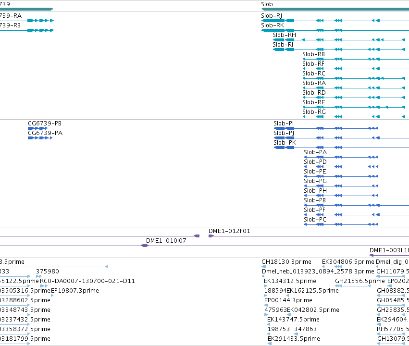409x346 pixels.
Task: Select the EK134312.5prime EST label
Action: [x=290, y=281]
